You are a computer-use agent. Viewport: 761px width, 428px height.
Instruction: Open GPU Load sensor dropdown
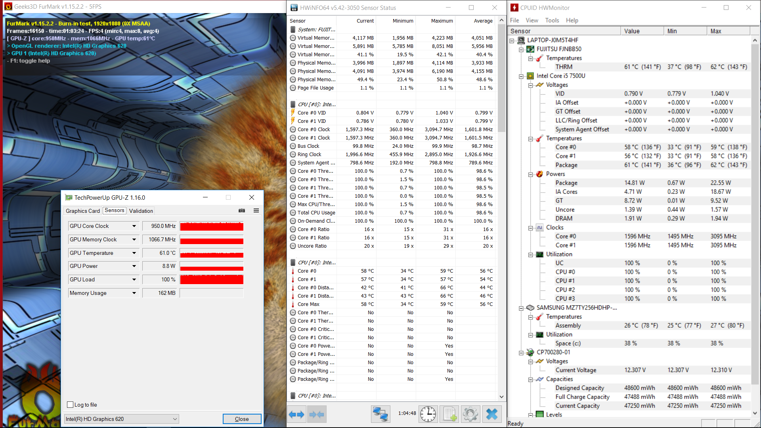pos(134,279)
